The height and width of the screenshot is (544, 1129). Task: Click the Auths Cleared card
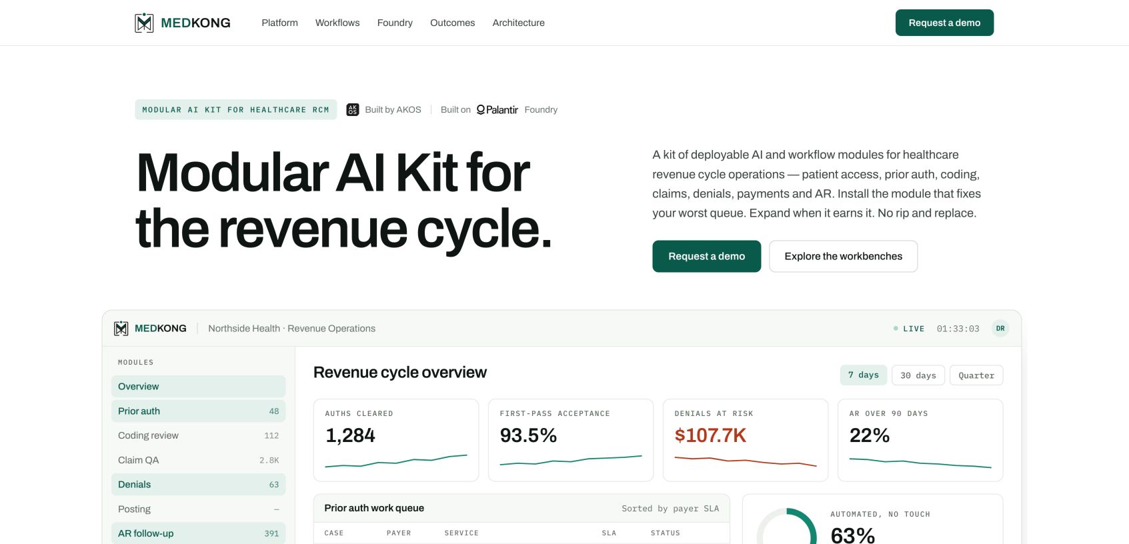coord(396,440)
